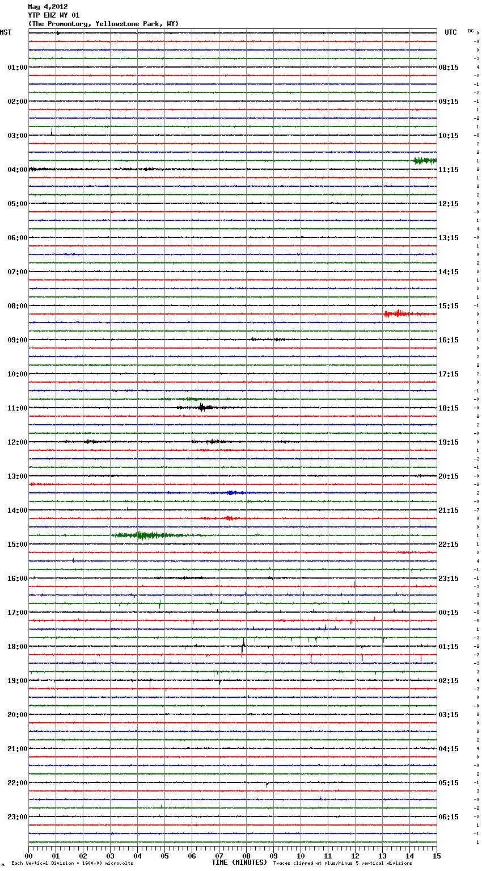Click the large green burst before 15:00 MST
Image resolution: width=482 pixels, height=871 pixels.
pos(142,535)
